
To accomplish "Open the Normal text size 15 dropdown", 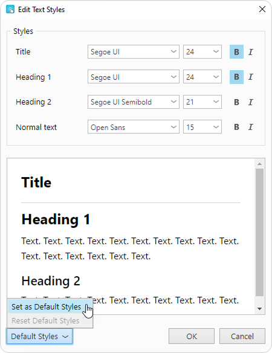I will click(x=202, y=127).
